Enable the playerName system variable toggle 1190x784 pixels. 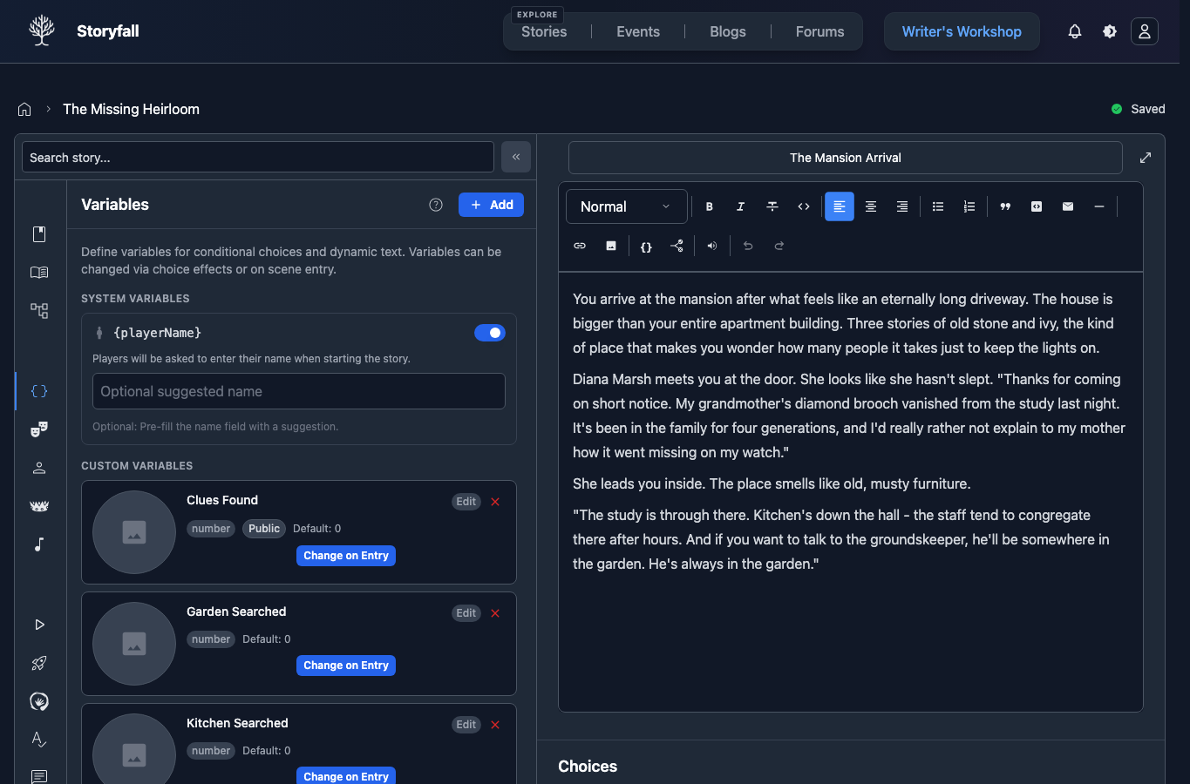click(490, 333)
